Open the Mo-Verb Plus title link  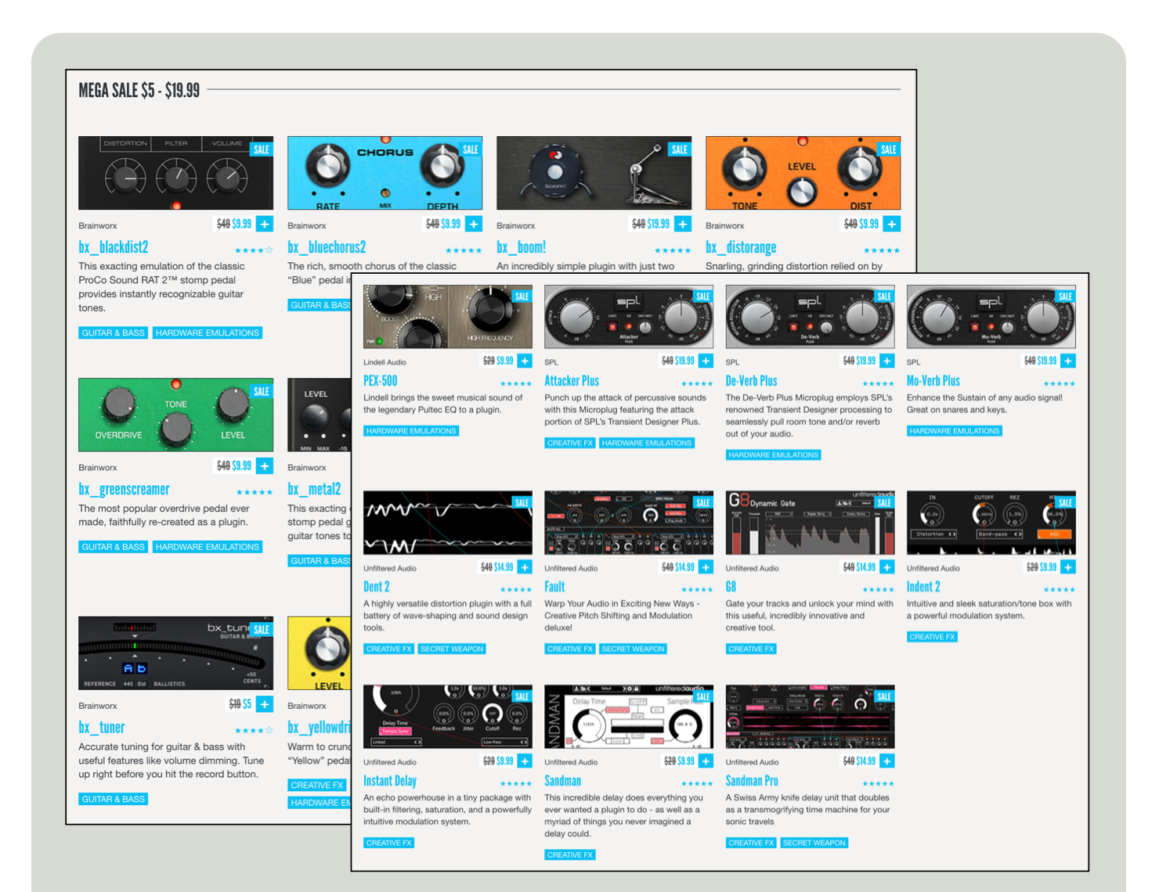point(933,381)
